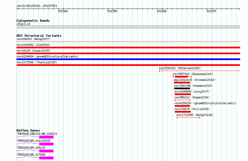Click the ruler's right arrow end
Viewport: 248px width, 161px height.
click(239, 9)
